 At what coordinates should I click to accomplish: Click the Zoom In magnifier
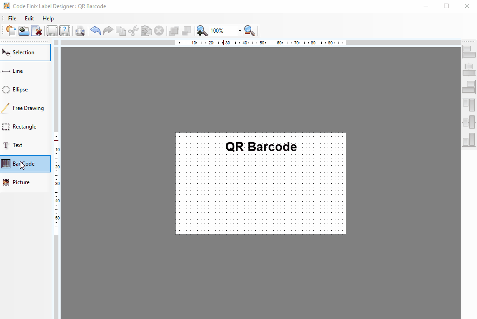(x=202, y=31)
